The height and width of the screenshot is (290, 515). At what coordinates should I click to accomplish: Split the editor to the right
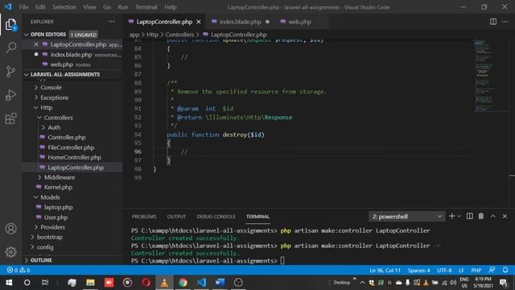[493, 22]
